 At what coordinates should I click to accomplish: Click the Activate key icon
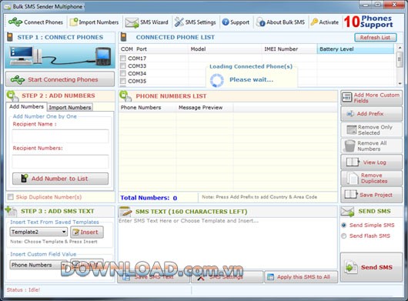tap(314, 22)
